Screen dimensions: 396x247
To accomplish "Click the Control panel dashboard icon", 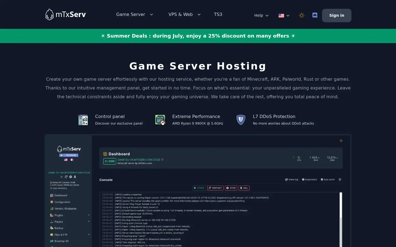I will click(83, 120).
